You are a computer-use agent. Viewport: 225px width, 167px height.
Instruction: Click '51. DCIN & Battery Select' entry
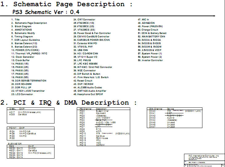click(152, 33)
